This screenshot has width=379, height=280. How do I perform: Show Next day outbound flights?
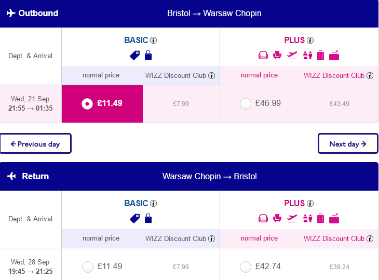click(348, 143)
